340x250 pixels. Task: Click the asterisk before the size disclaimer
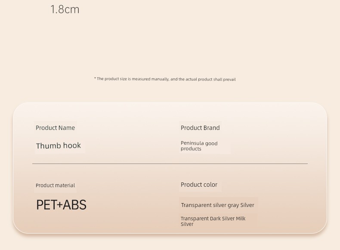click(x=95, y=79)
